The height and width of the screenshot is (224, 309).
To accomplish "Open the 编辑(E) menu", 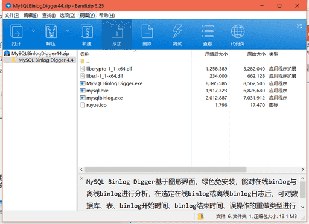I will click(x=31, y=16).
